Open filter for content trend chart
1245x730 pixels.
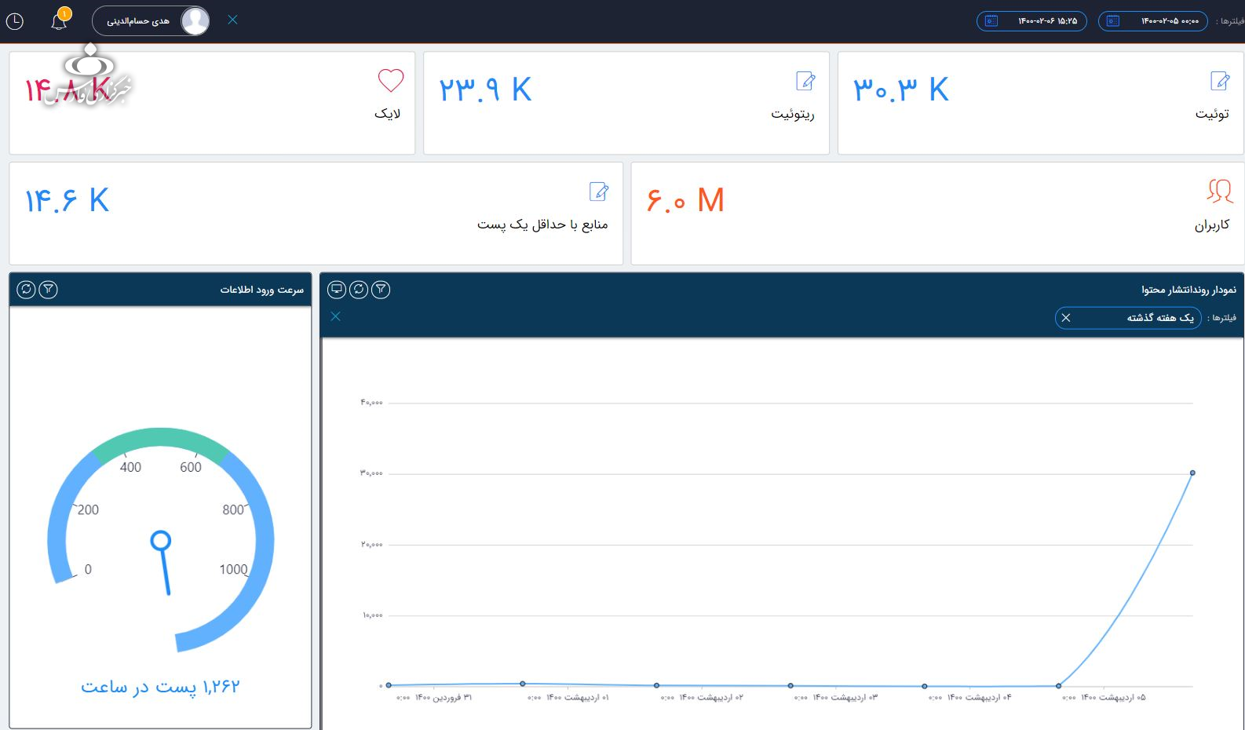click(x=381, y=290)
